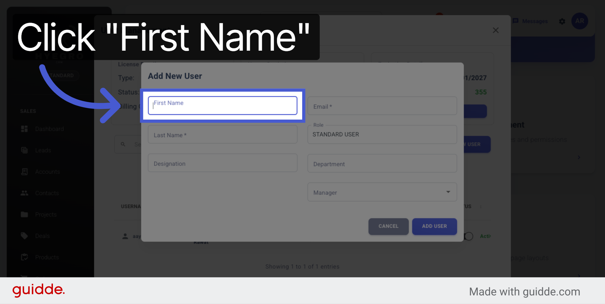Open the Role dropdown showing STANDARD USER
This screenshot has height=304, width=605.
(382, 134)
